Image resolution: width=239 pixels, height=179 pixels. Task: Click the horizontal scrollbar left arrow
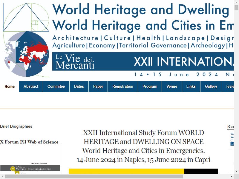[x=2, y=176]
